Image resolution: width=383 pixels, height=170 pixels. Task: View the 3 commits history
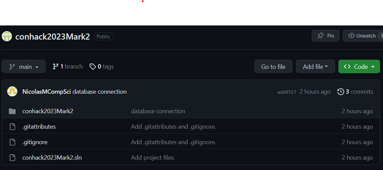pos(355,92)
